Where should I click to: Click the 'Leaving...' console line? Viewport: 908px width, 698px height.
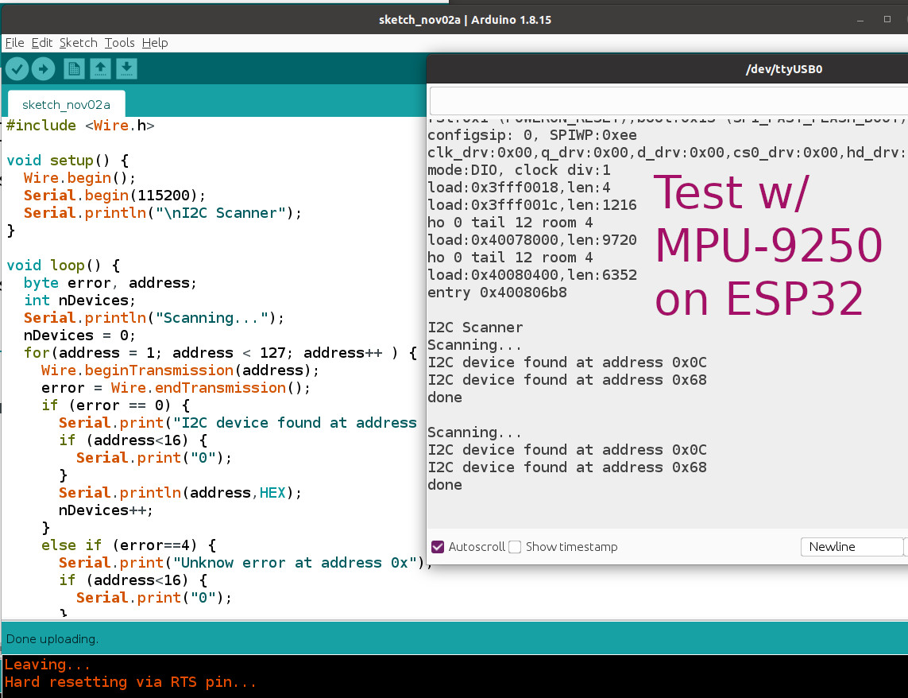point(48,665)
